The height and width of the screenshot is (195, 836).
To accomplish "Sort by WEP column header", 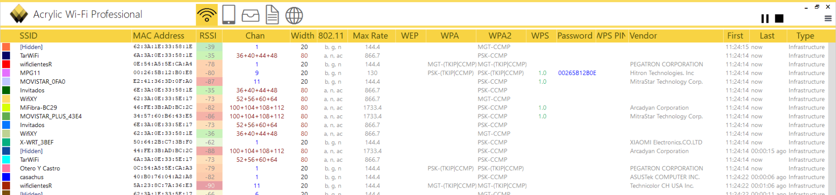I will point(410,35).
